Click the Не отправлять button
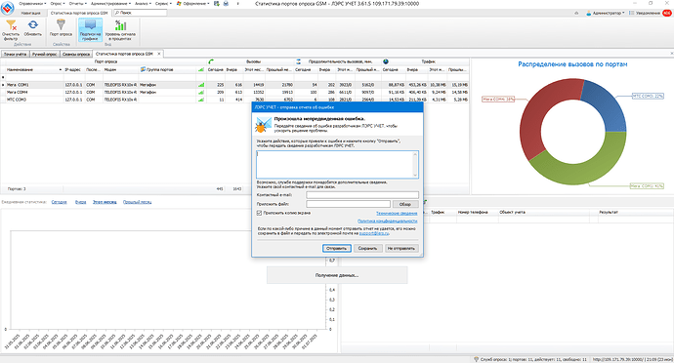This screenshot has width=674, height=363. (x=401, y=248)
